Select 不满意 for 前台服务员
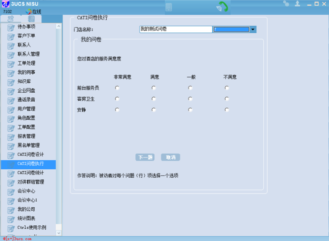The width and height of the screenshot is (329, 241). [227, 88]
